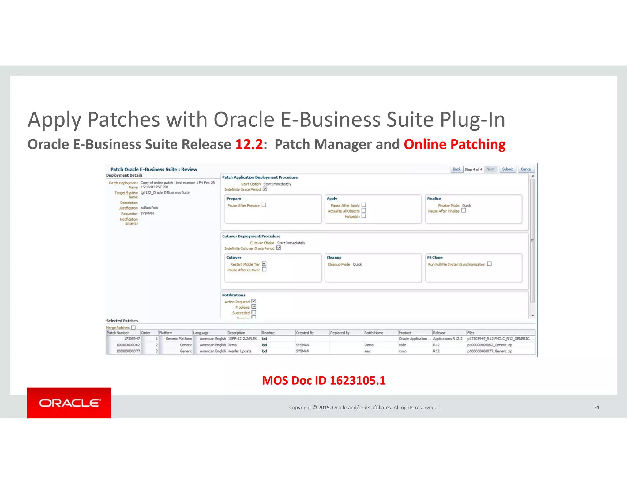Toggle Actualize All Objects checkbox
The height and width of the screenshot is (484, 627).
364,210
